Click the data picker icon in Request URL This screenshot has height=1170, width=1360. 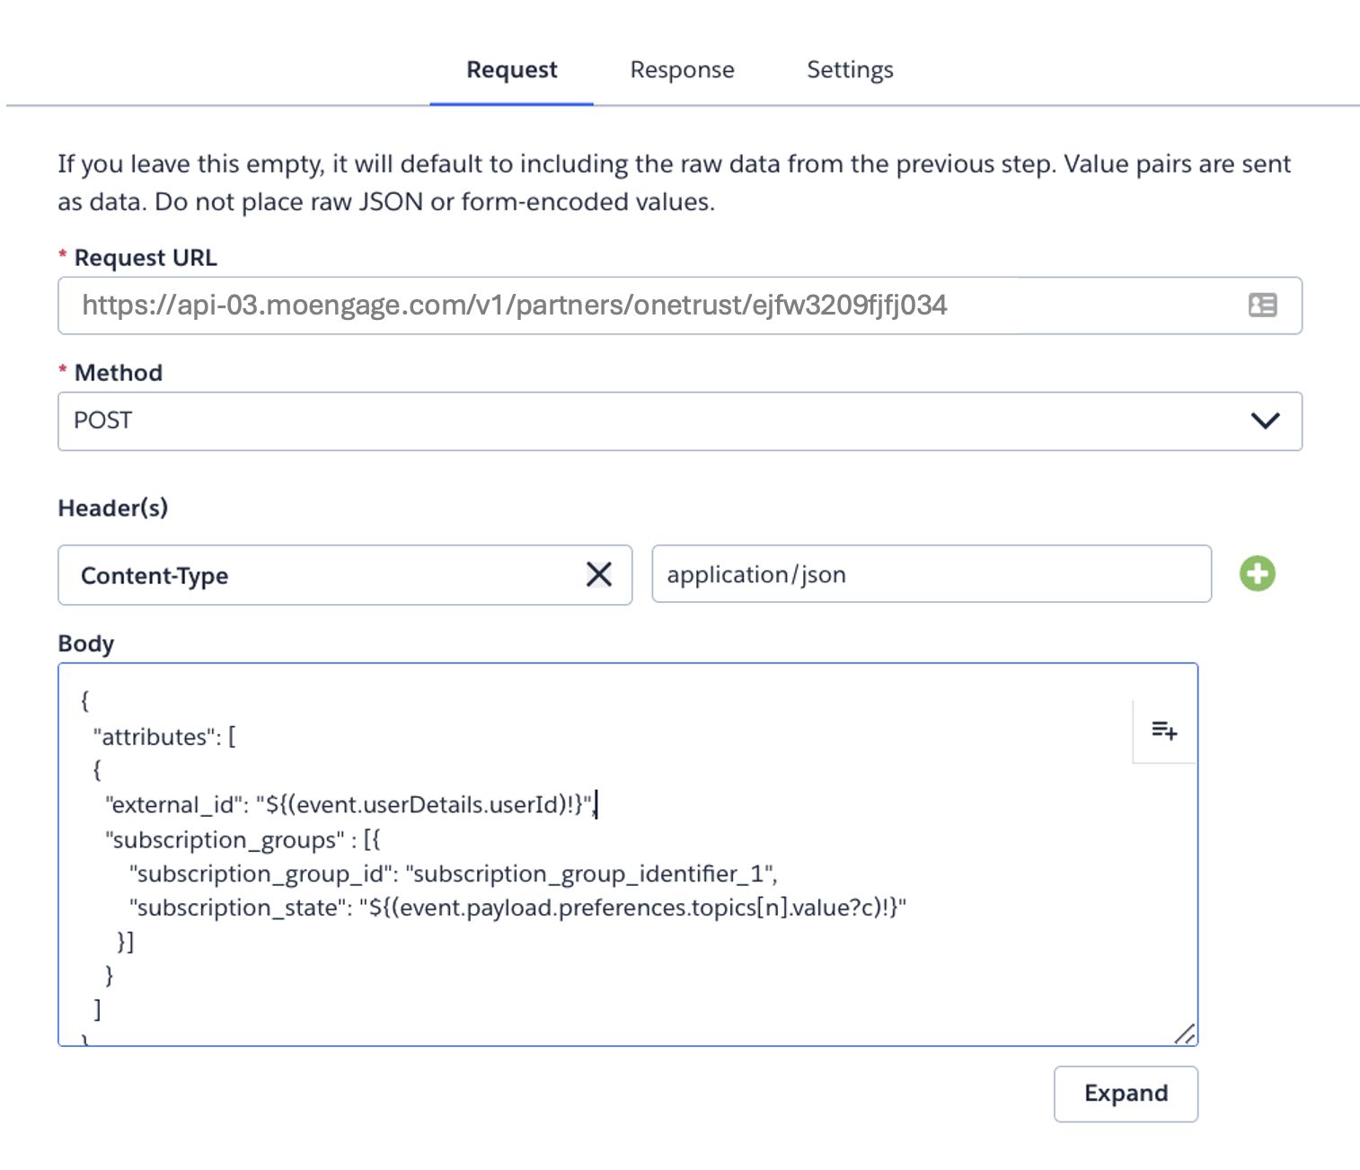tap(1262, 306)
